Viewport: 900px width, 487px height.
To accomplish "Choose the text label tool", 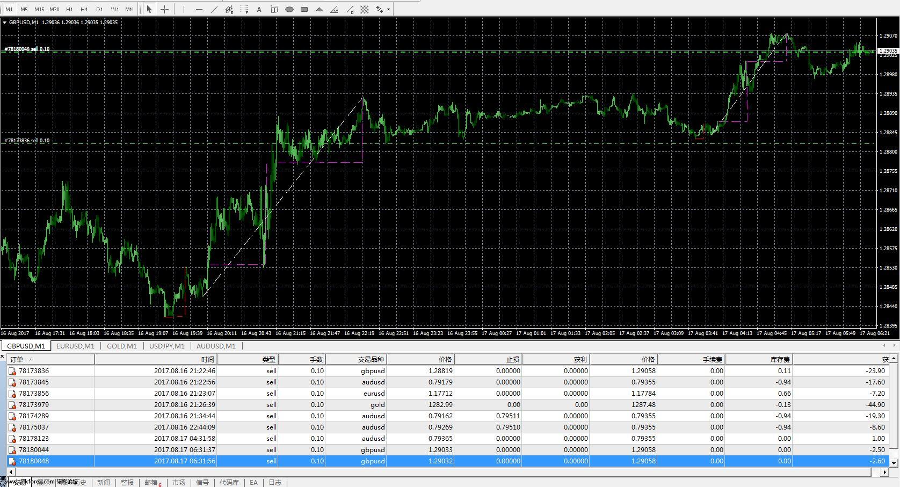I will (x=274, y=9).
